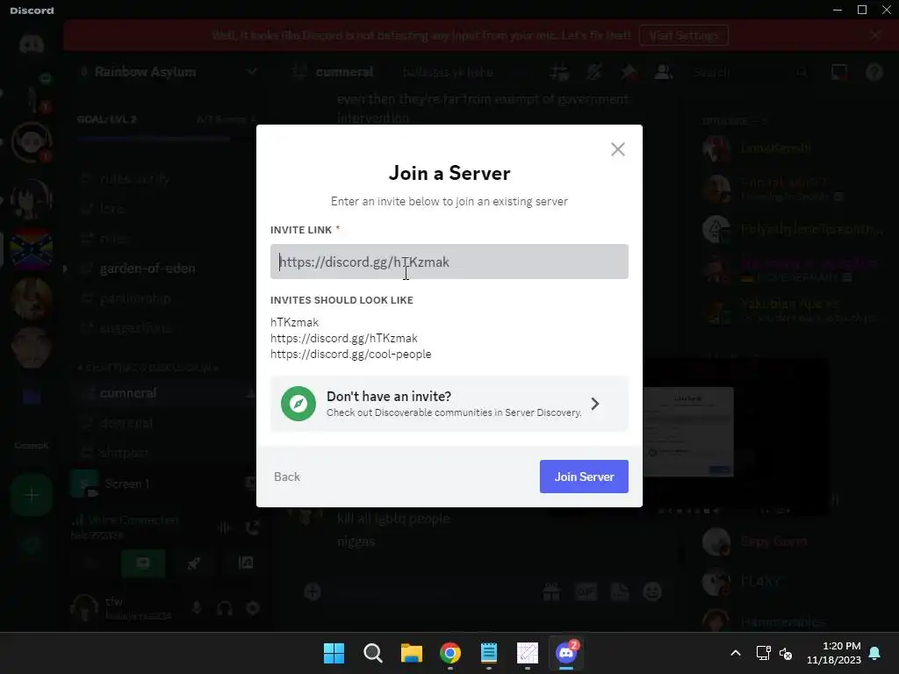Mute microphone in user panel
The width and height of the screenshot is (899, 674).
click(x=197, y=608)
